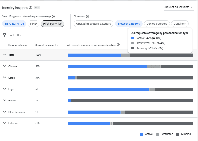Toggle the First-party IDs chip
Viewport: 198px width, 141px height.
[x=52, y=24]
